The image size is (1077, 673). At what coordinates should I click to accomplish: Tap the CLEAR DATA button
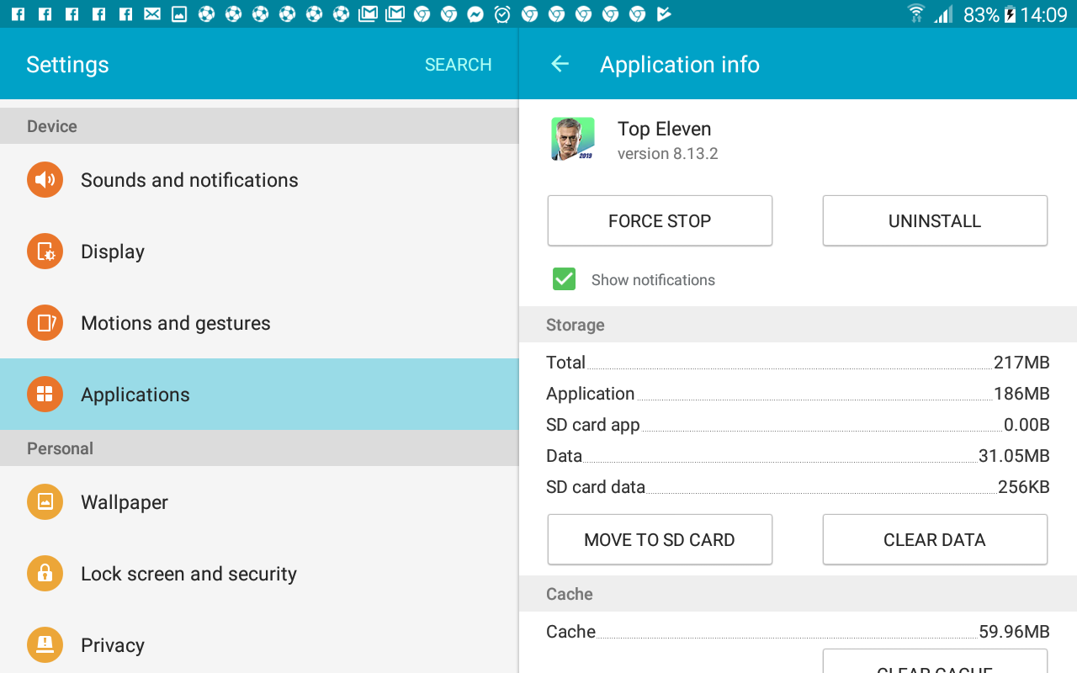[x=935, y=539]
